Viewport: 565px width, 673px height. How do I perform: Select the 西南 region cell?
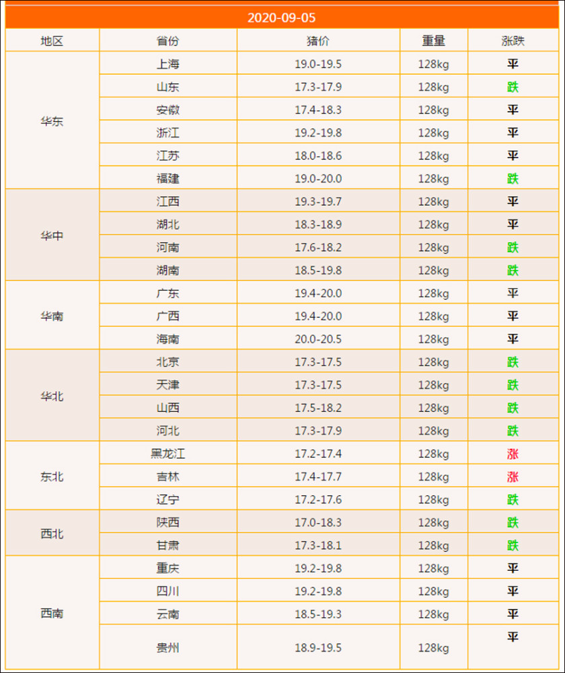[52, 614]
